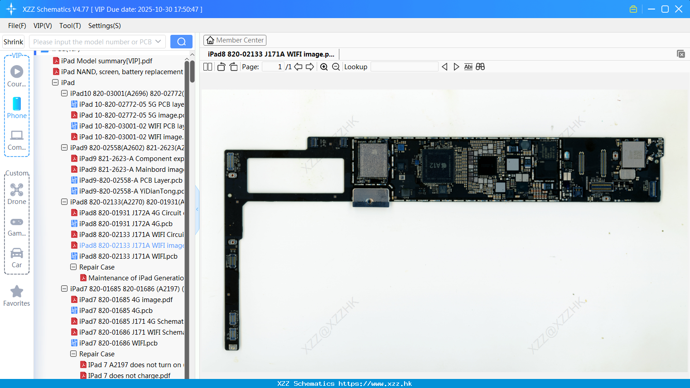Open iPad NAND, screen, battery replacement file
This screenshot has height=388, width=690.
click(x=118, y=71)
